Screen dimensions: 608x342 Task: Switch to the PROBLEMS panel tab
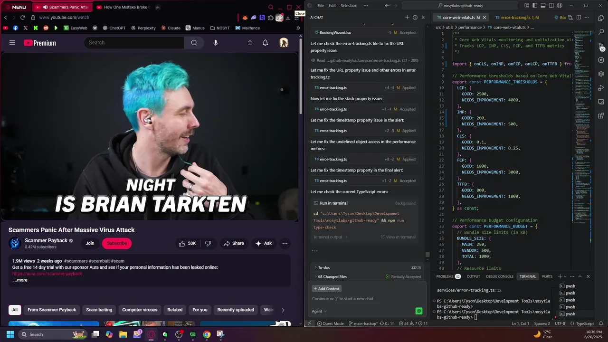(448, 276)
